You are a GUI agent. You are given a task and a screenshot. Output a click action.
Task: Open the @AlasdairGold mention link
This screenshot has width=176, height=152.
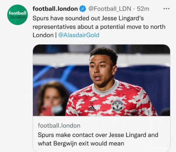tap(79, 35)
